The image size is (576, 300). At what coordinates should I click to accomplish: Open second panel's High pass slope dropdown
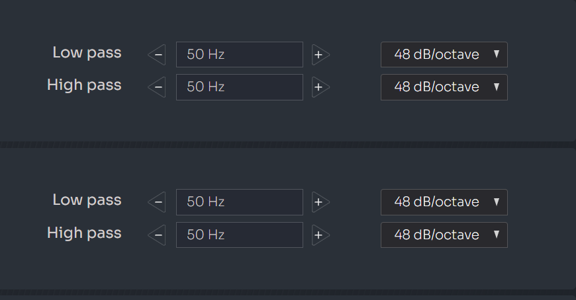tap(444, 235)
